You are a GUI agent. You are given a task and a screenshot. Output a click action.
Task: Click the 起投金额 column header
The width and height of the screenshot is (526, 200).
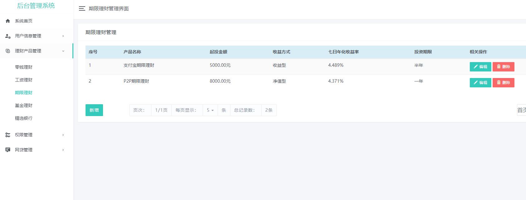click(x=219, y=52)
